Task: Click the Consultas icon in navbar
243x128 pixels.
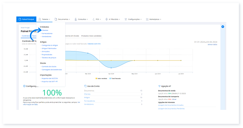Action: (75, 19)
